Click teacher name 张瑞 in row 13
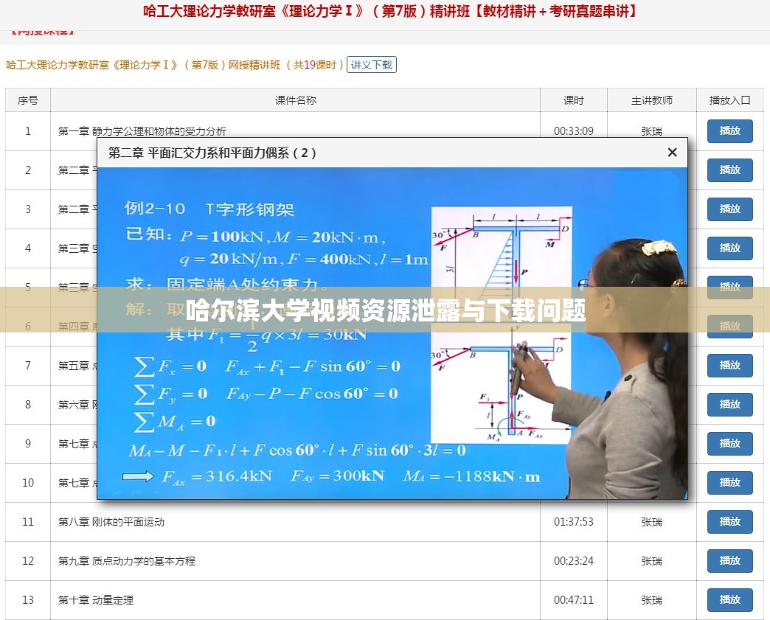The height and width of the screenshot is (620, 770). (x=652, y=600)
